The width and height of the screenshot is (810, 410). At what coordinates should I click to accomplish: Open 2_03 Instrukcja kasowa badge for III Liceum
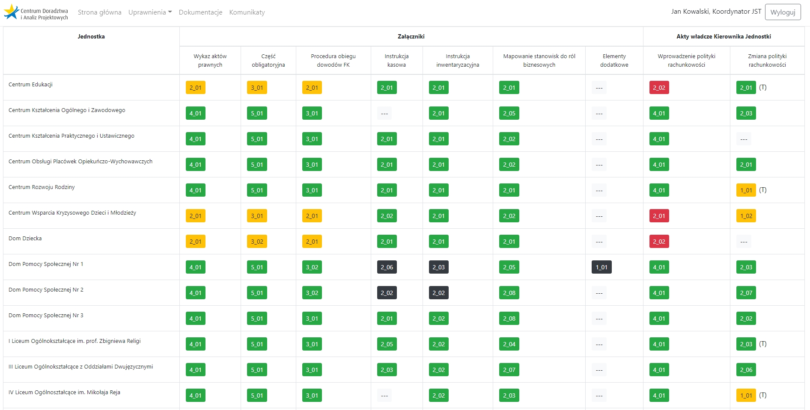(x=387, y=370)
